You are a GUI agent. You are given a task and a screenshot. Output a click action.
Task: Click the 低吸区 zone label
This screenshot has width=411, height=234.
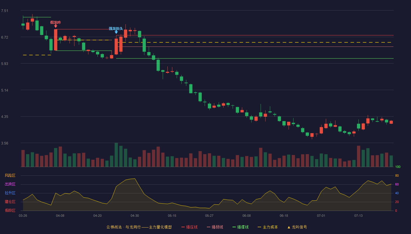point(10,211)
